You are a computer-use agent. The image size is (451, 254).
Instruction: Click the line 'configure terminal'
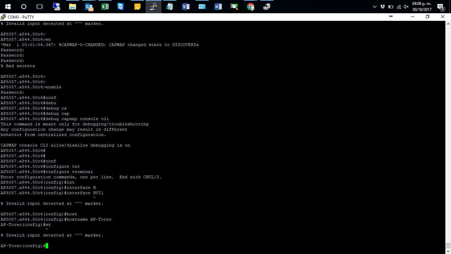coord(47,172)
